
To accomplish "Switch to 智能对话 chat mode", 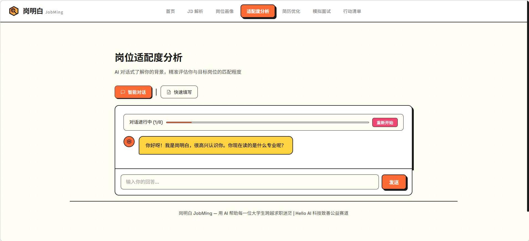I will [133, 92].
